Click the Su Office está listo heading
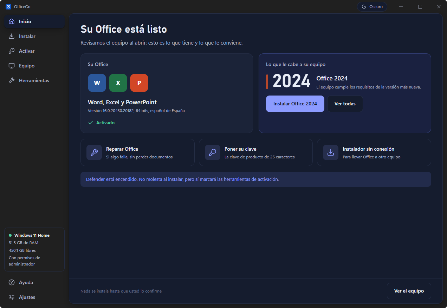 pos(124,29)
